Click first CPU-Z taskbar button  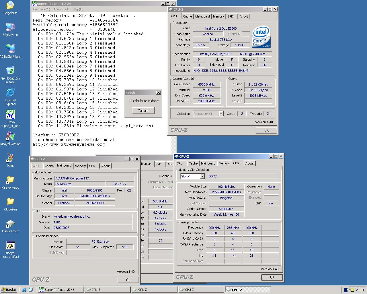point(108,290)
